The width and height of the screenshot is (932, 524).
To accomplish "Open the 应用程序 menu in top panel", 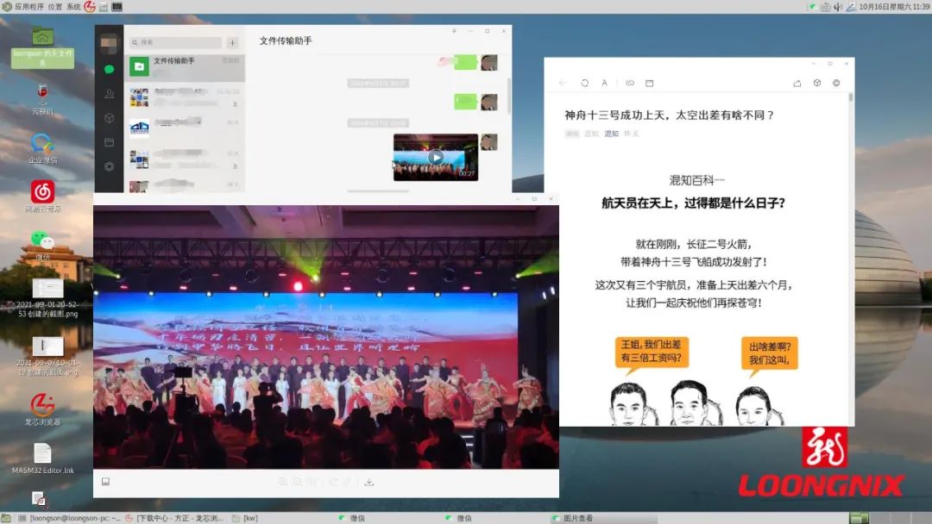I will [x=29, y=6].
